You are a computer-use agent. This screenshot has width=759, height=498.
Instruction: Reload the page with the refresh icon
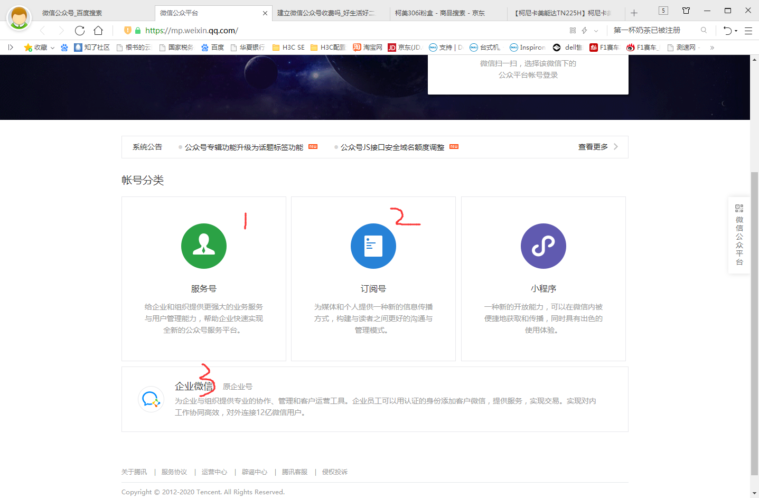[x=80, y=31]
